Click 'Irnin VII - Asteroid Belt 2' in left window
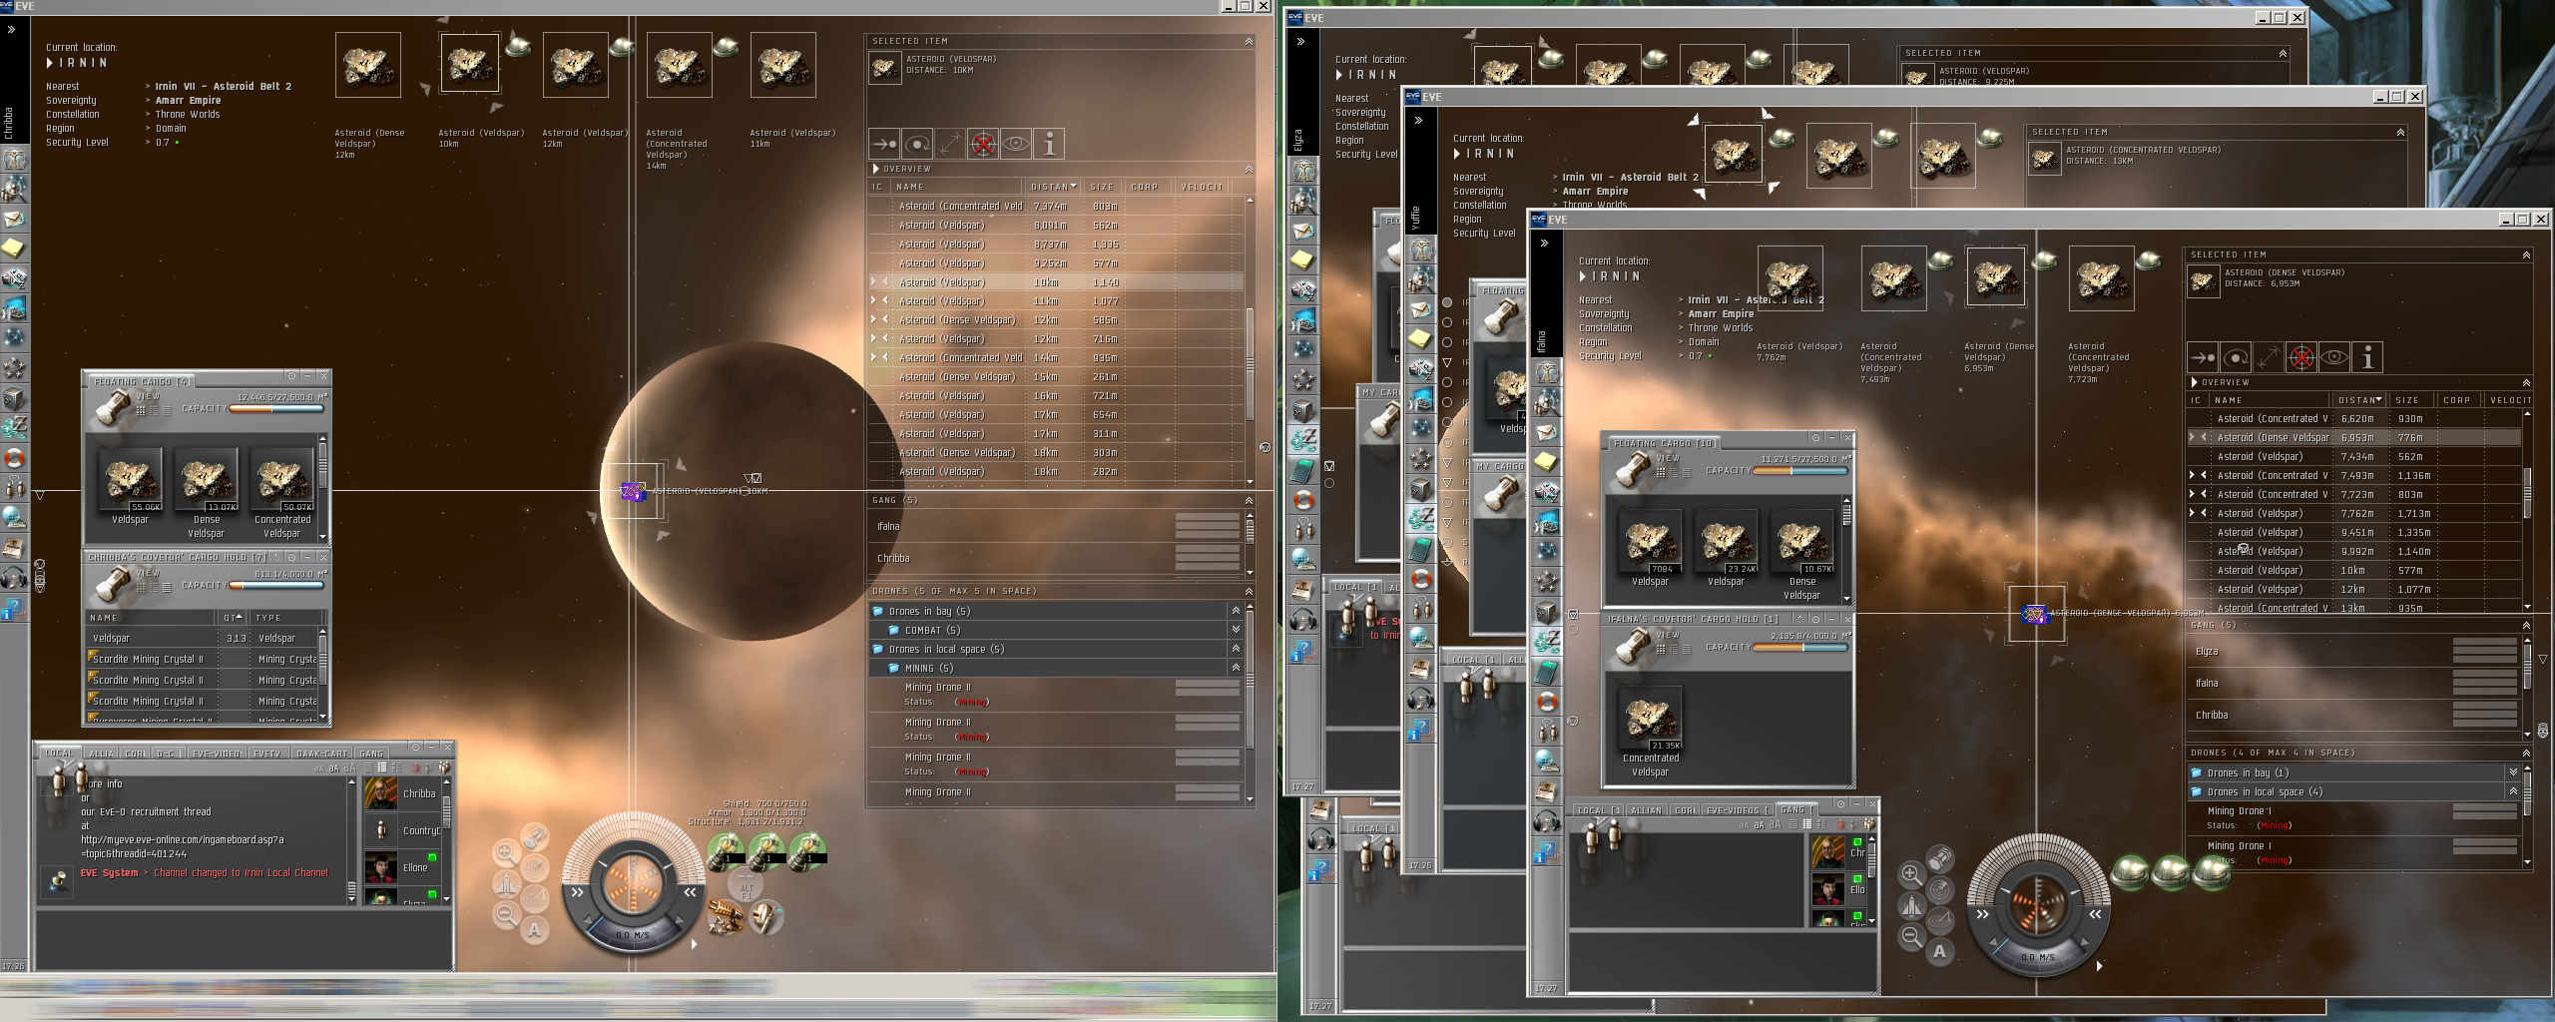 [x=224, y=87]
